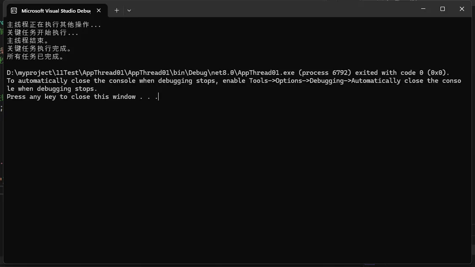
Task: Click the line "关键任务开始执行..."
Action: [42, 33]
